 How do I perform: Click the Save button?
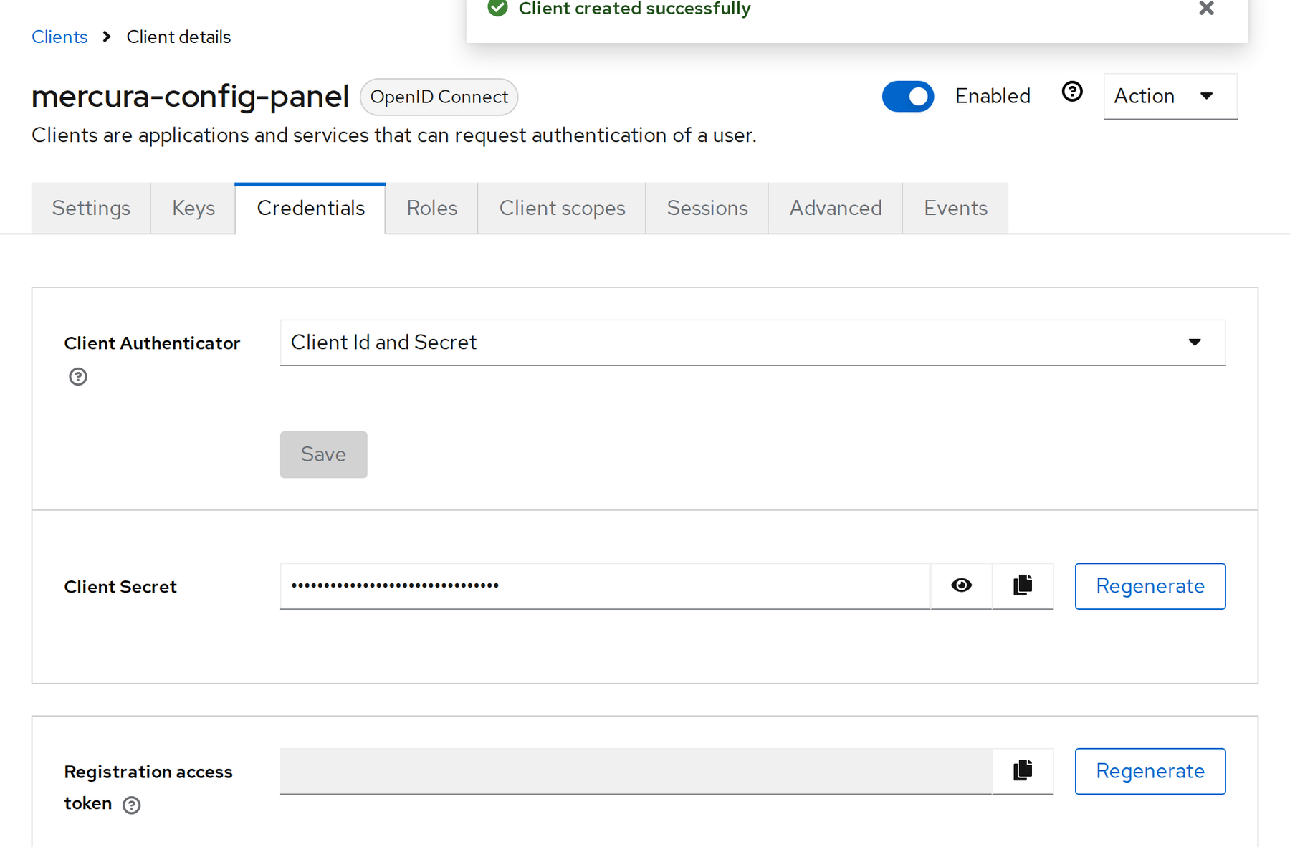[323, 454]
